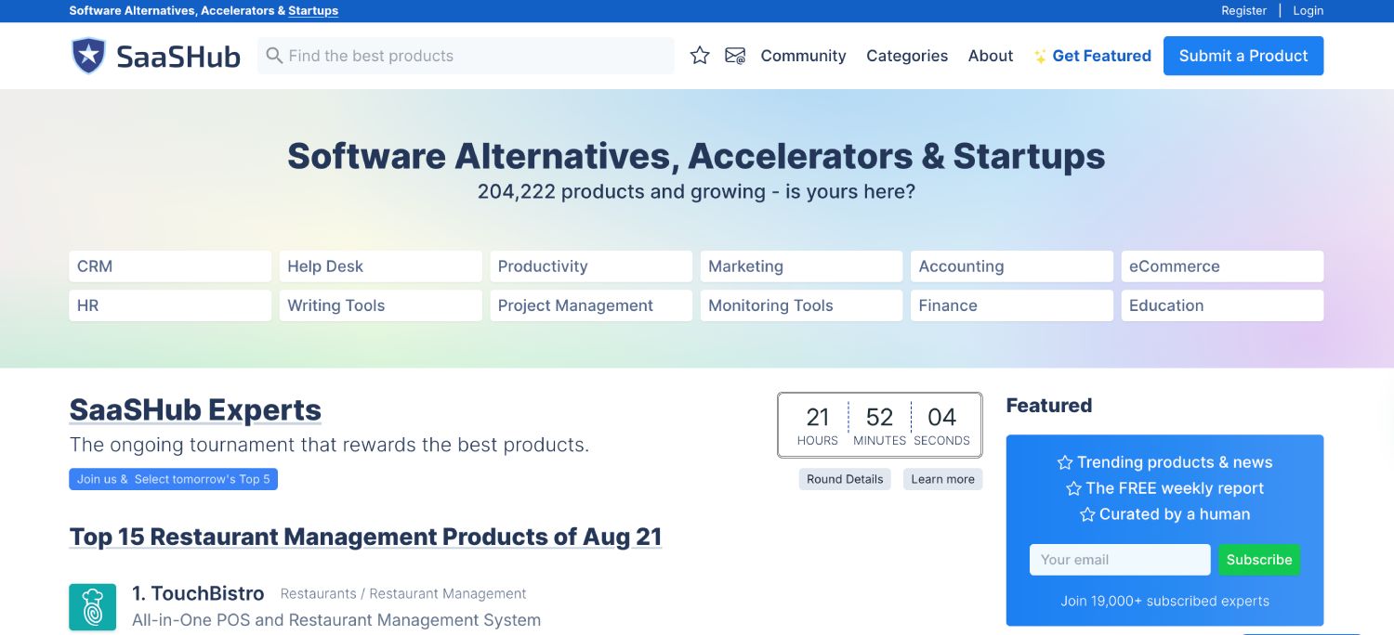Click the Join 19,000+ subscribed experts text
The width and height of the screenshot is (1394, 635).
pyautogui.click(x=1164, y=601)
